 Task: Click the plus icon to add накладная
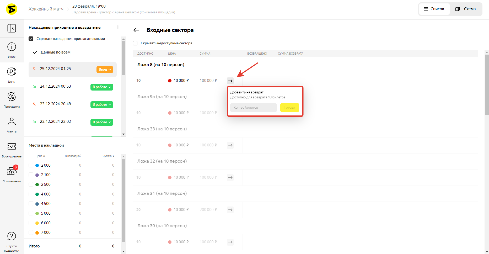point(118,27)
